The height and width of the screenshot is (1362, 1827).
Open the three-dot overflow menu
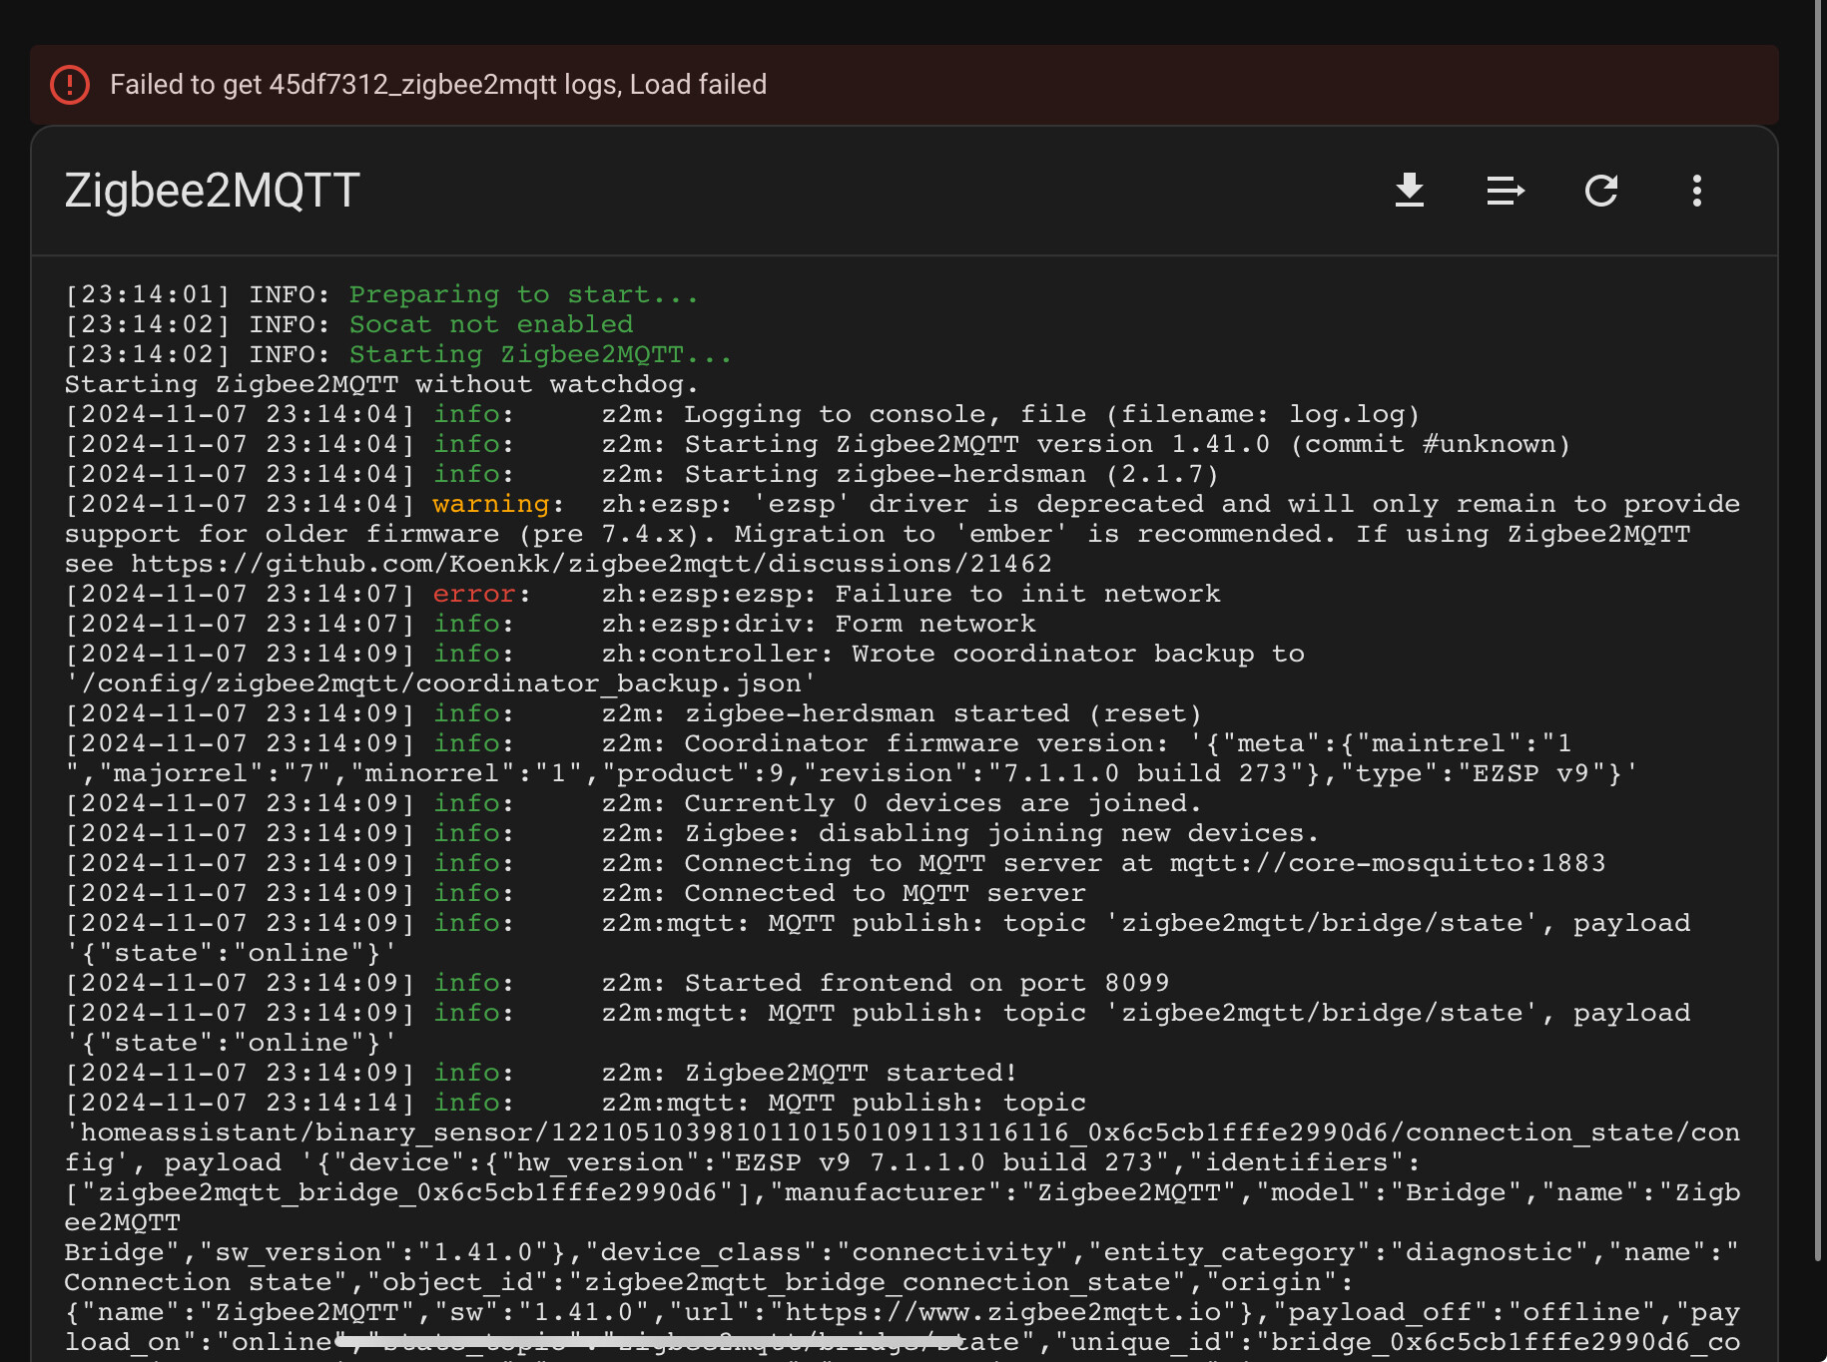(x=1696, y=190)
